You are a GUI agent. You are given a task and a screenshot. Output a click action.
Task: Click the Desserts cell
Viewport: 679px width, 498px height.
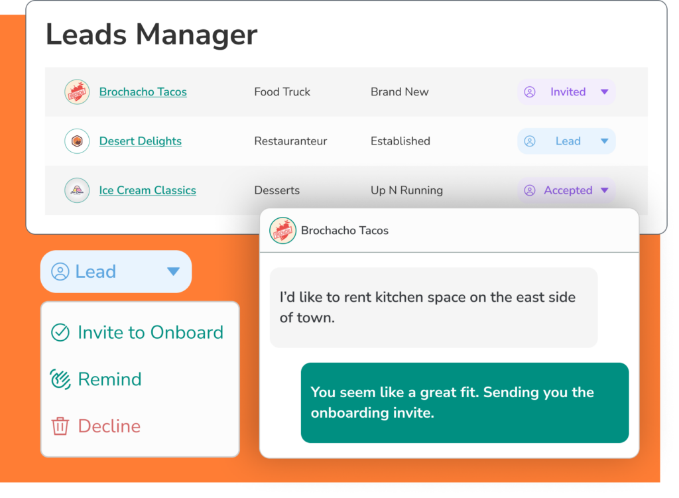pos(277,190)
